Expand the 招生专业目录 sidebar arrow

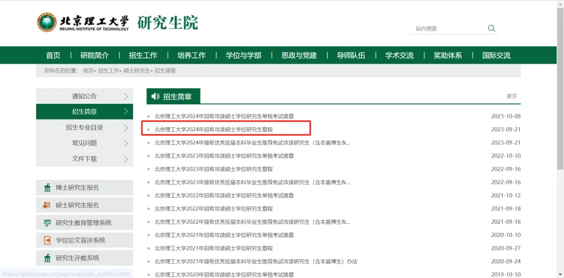click(126, 127)
